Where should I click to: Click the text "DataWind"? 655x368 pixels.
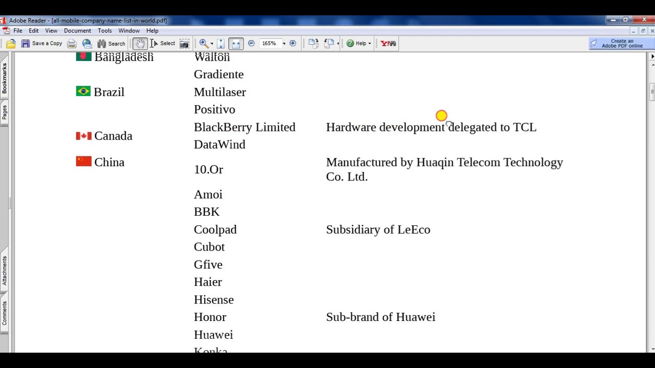[220, 145]
